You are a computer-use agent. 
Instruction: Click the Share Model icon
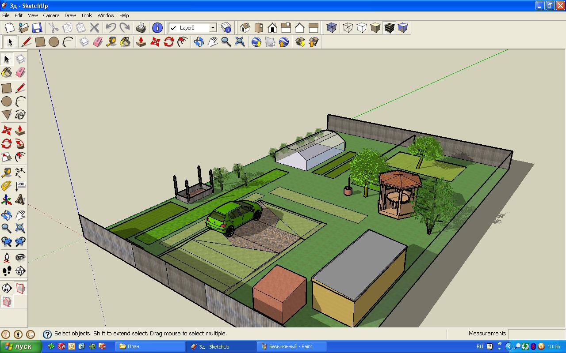click(x=314, y=42)
